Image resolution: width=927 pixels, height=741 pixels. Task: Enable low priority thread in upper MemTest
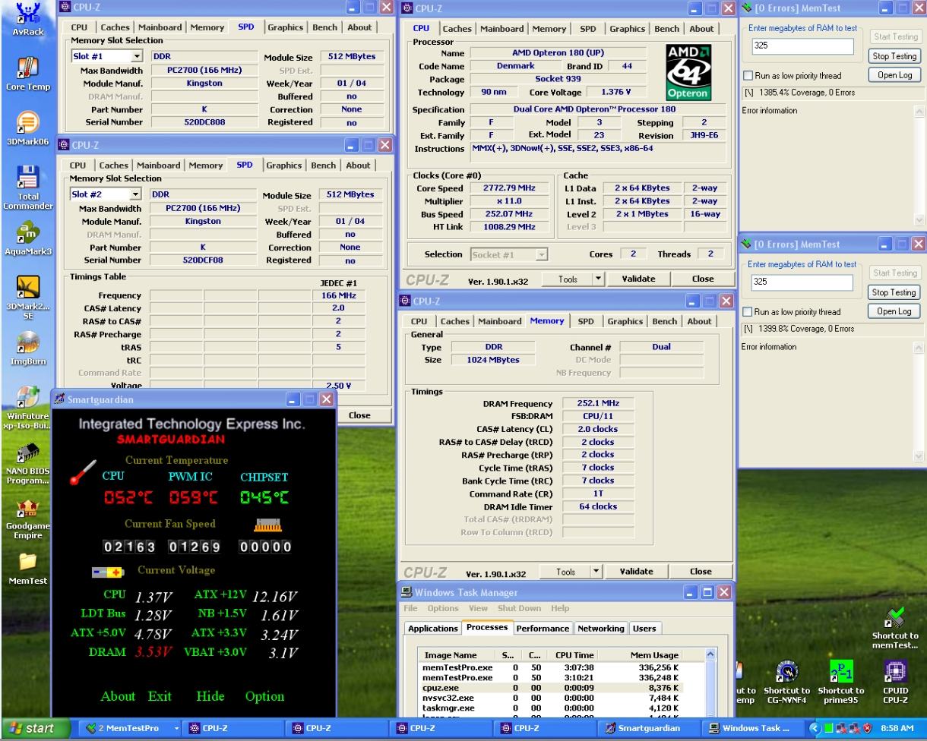pos(748,76)
